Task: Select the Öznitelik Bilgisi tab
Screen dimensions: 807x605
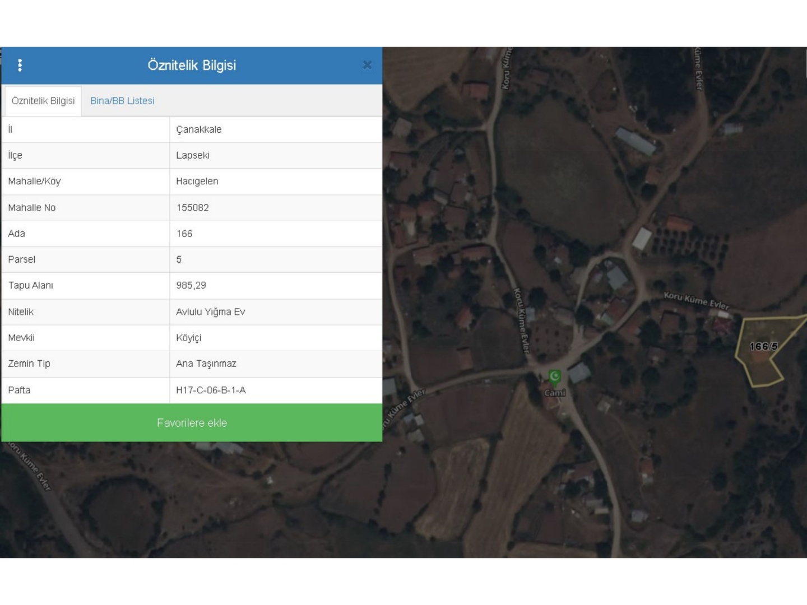Action: point(43,101)
